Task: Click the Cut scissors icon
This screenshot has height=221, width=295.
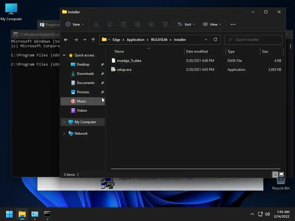Action: pyautogui.click(x=96, y=24)
